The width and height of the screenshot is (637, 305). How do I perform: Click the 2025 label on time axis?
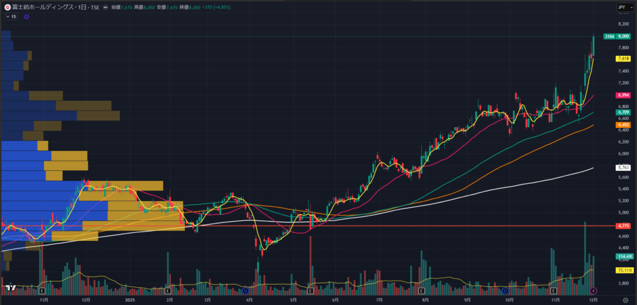(129, 299)
